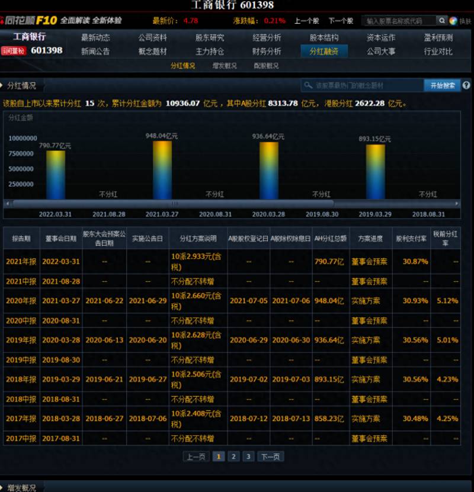Click the 开始搜索 button
This screenshot has height=492, width=474.
coord(442,85)
